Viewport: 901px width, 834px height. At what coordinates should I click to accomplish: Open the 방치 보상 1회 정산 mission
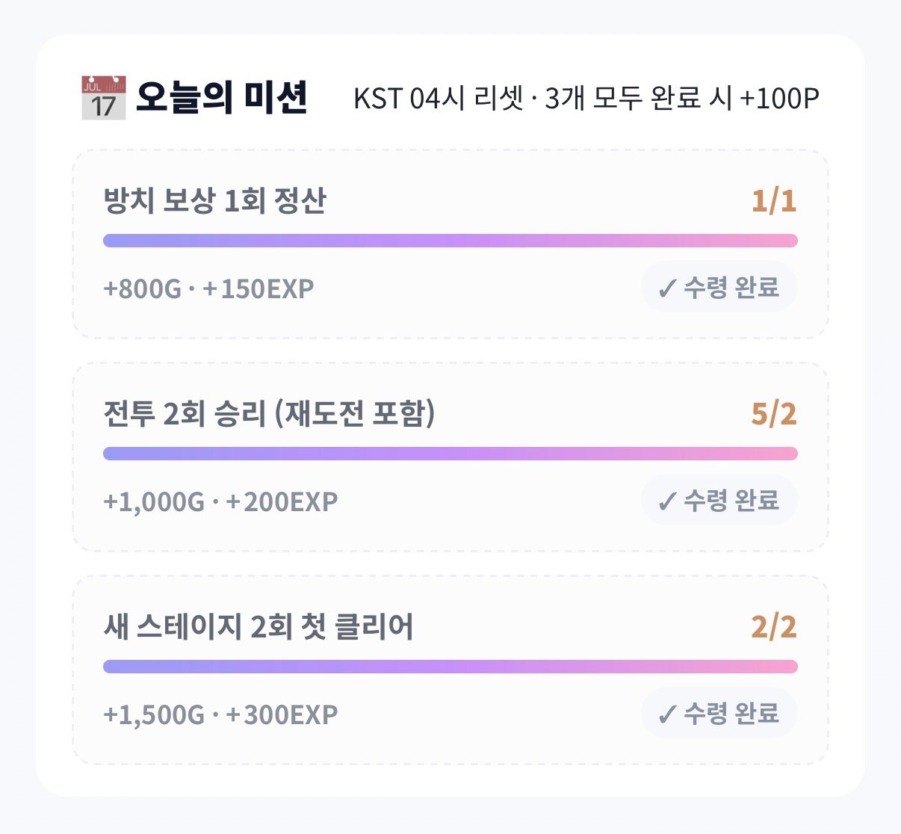click(450, 244)
